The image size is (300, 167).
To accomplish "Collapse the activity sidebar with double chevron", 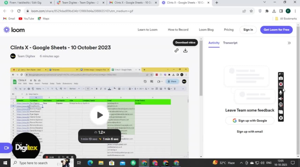I will tap(289, 43).
